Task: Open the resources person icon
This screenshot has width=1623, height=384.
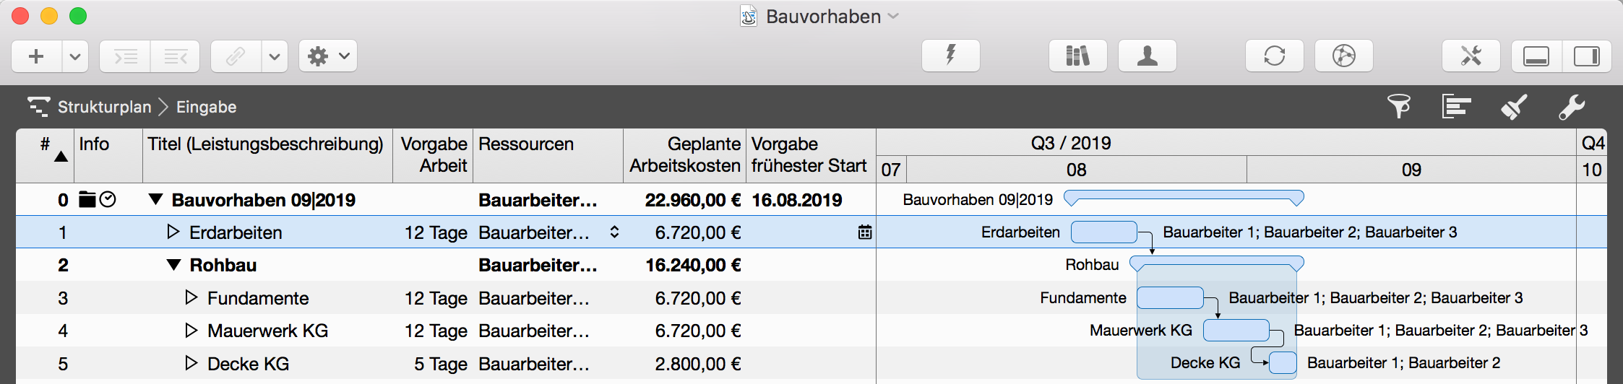Action: tap(1147, 56)
